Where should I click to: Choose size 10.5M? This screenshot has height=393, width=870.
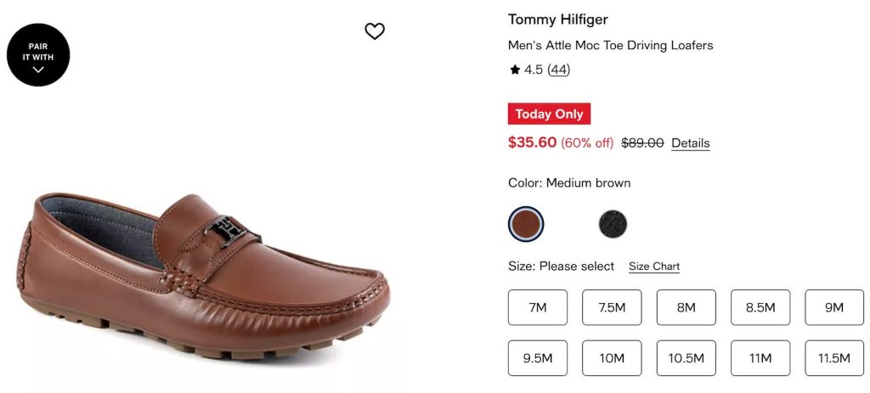686,358
